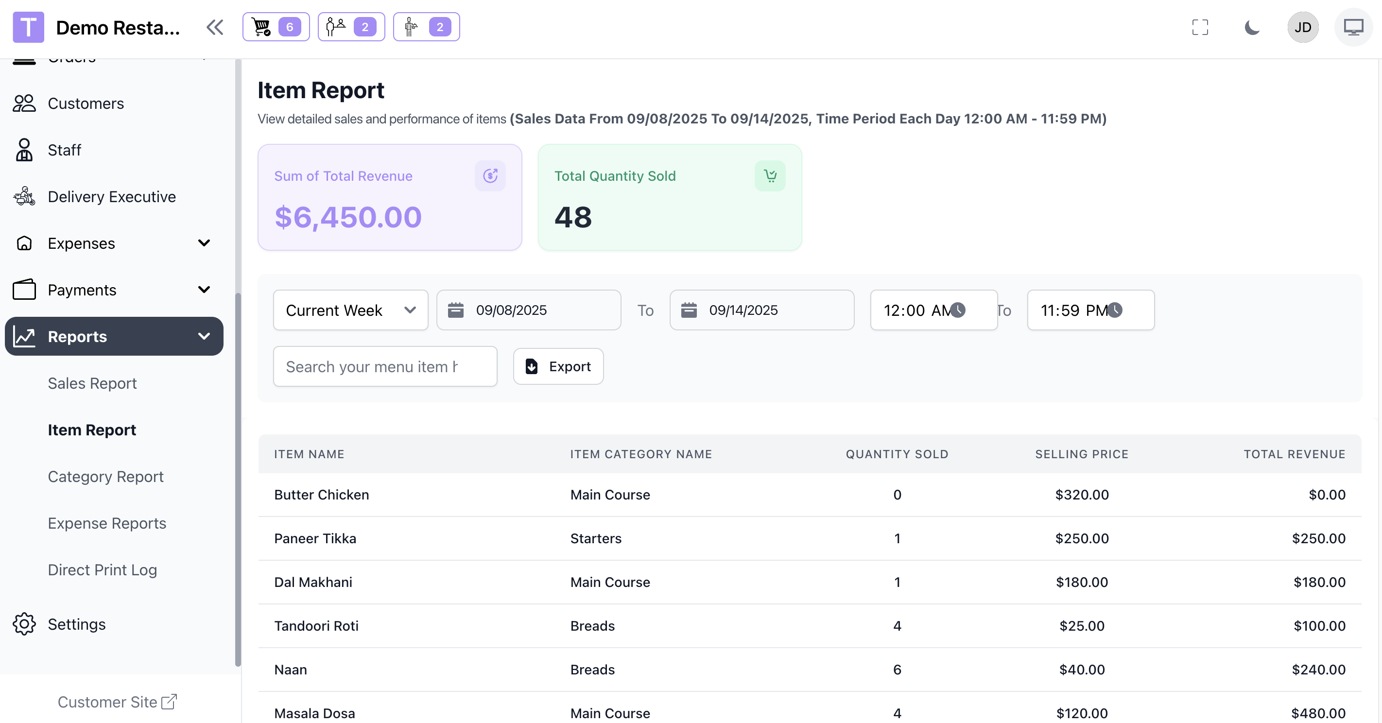Click the revenue icon on Total Revenue card
The height and width of the screenshot is (723, 1382).
pyautogui.click(x=490, y=176)
